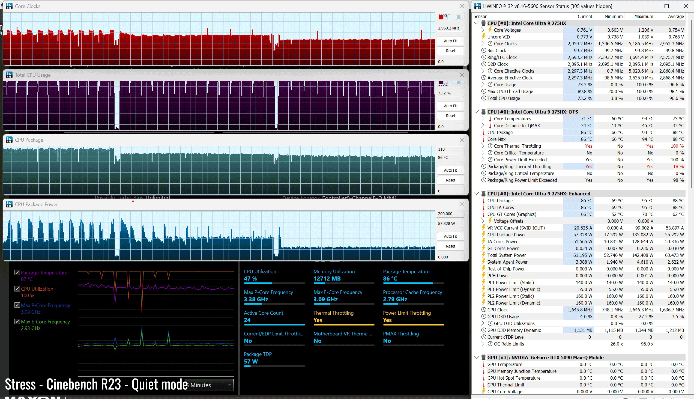The width and height of the screenshot is (694, 399).
Task: Click the Core Clocks graph window icon
Action: tap(9, 6)
